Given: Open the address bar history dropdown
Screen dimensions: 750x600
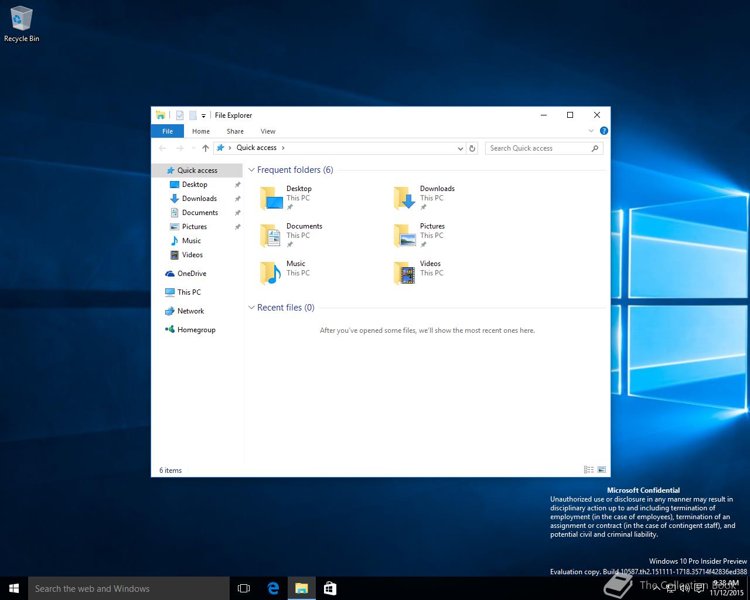Looking at the screenshot, I should 461,148.
